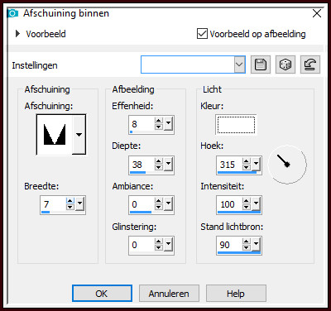
Task: Click the Stand lichtbron field showing 90
Action: (229, 245)
